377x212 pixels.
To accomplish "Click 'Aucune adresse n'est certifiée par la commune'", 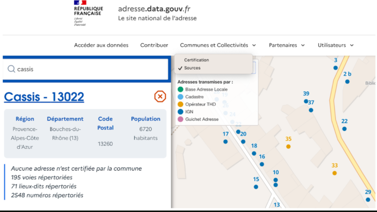I will [x=77, y=169].
